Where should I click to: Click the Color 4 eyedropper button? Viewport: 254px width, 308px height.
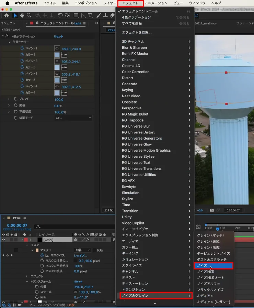(x=64, y=93)
